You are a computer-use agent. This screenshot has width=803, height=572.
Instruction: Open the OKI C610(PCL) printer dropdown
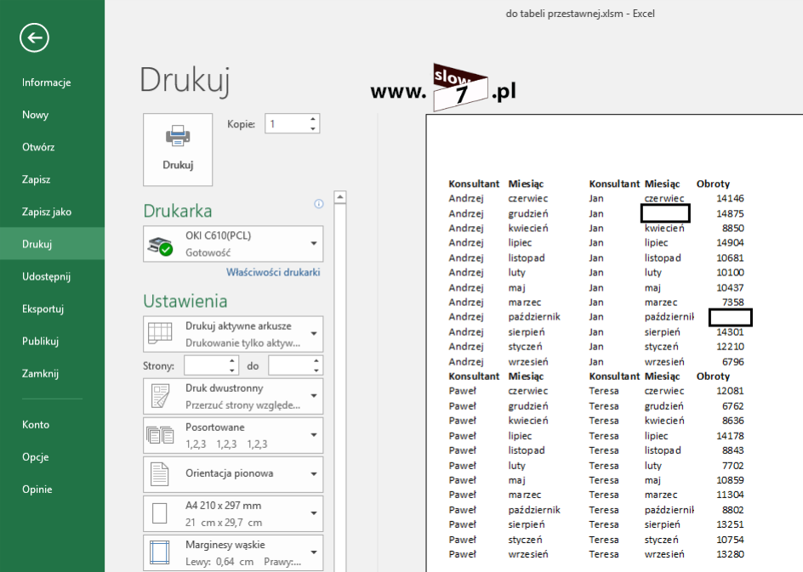click(x=233, y=244)
